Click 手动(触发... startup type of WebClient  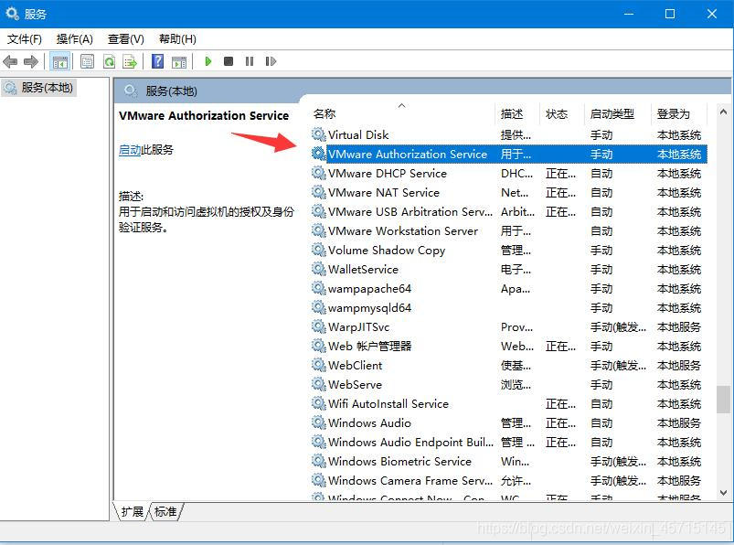pyautogui.click(x=619, y=366)
